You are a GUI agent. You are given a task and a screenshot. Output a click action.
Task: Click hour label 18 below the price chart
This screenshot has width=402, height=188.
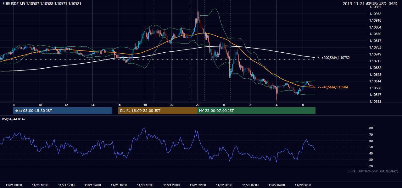coord(145,105)
